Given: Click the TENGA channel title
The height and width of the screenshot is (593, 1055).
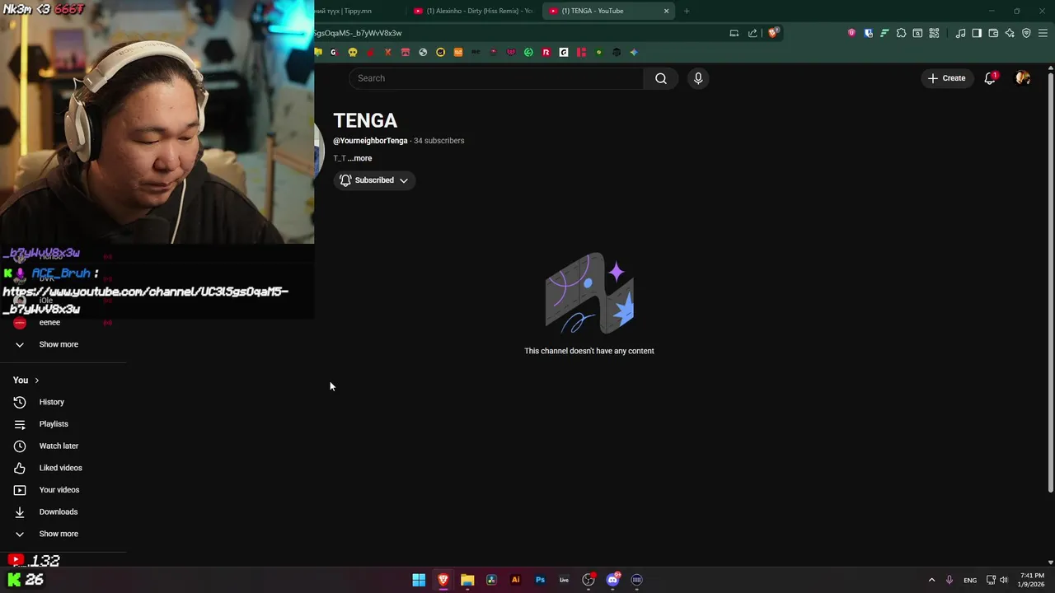Looking at the screenshot, I should pyautogui.click(x=365, y=120).
